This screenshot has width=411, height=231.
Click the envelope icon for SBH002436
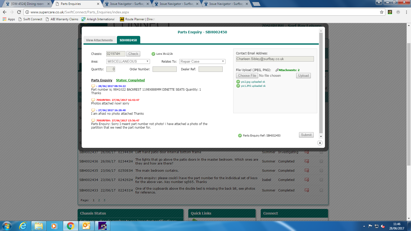[307, 161]
